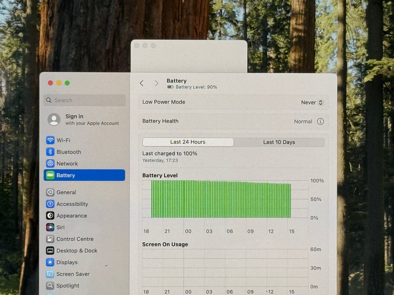This screenshot has width=394, height=295.
Task: Select the Bluetooth icon in the sidebar
Action: point(50,152)
